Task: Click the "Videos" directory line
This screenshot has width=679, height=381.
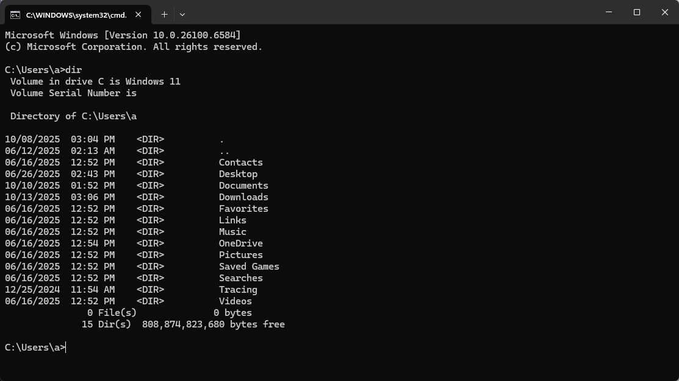Action: tap(235, 301)
